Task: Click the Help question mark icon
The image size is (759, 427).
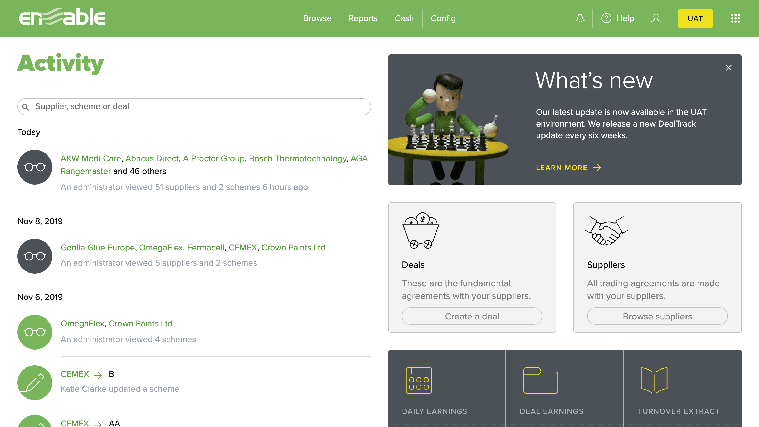Action: click(x=606, y=18)
